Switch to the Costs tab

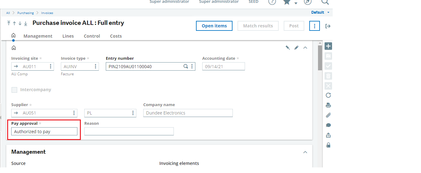click(x=116, y=36)
